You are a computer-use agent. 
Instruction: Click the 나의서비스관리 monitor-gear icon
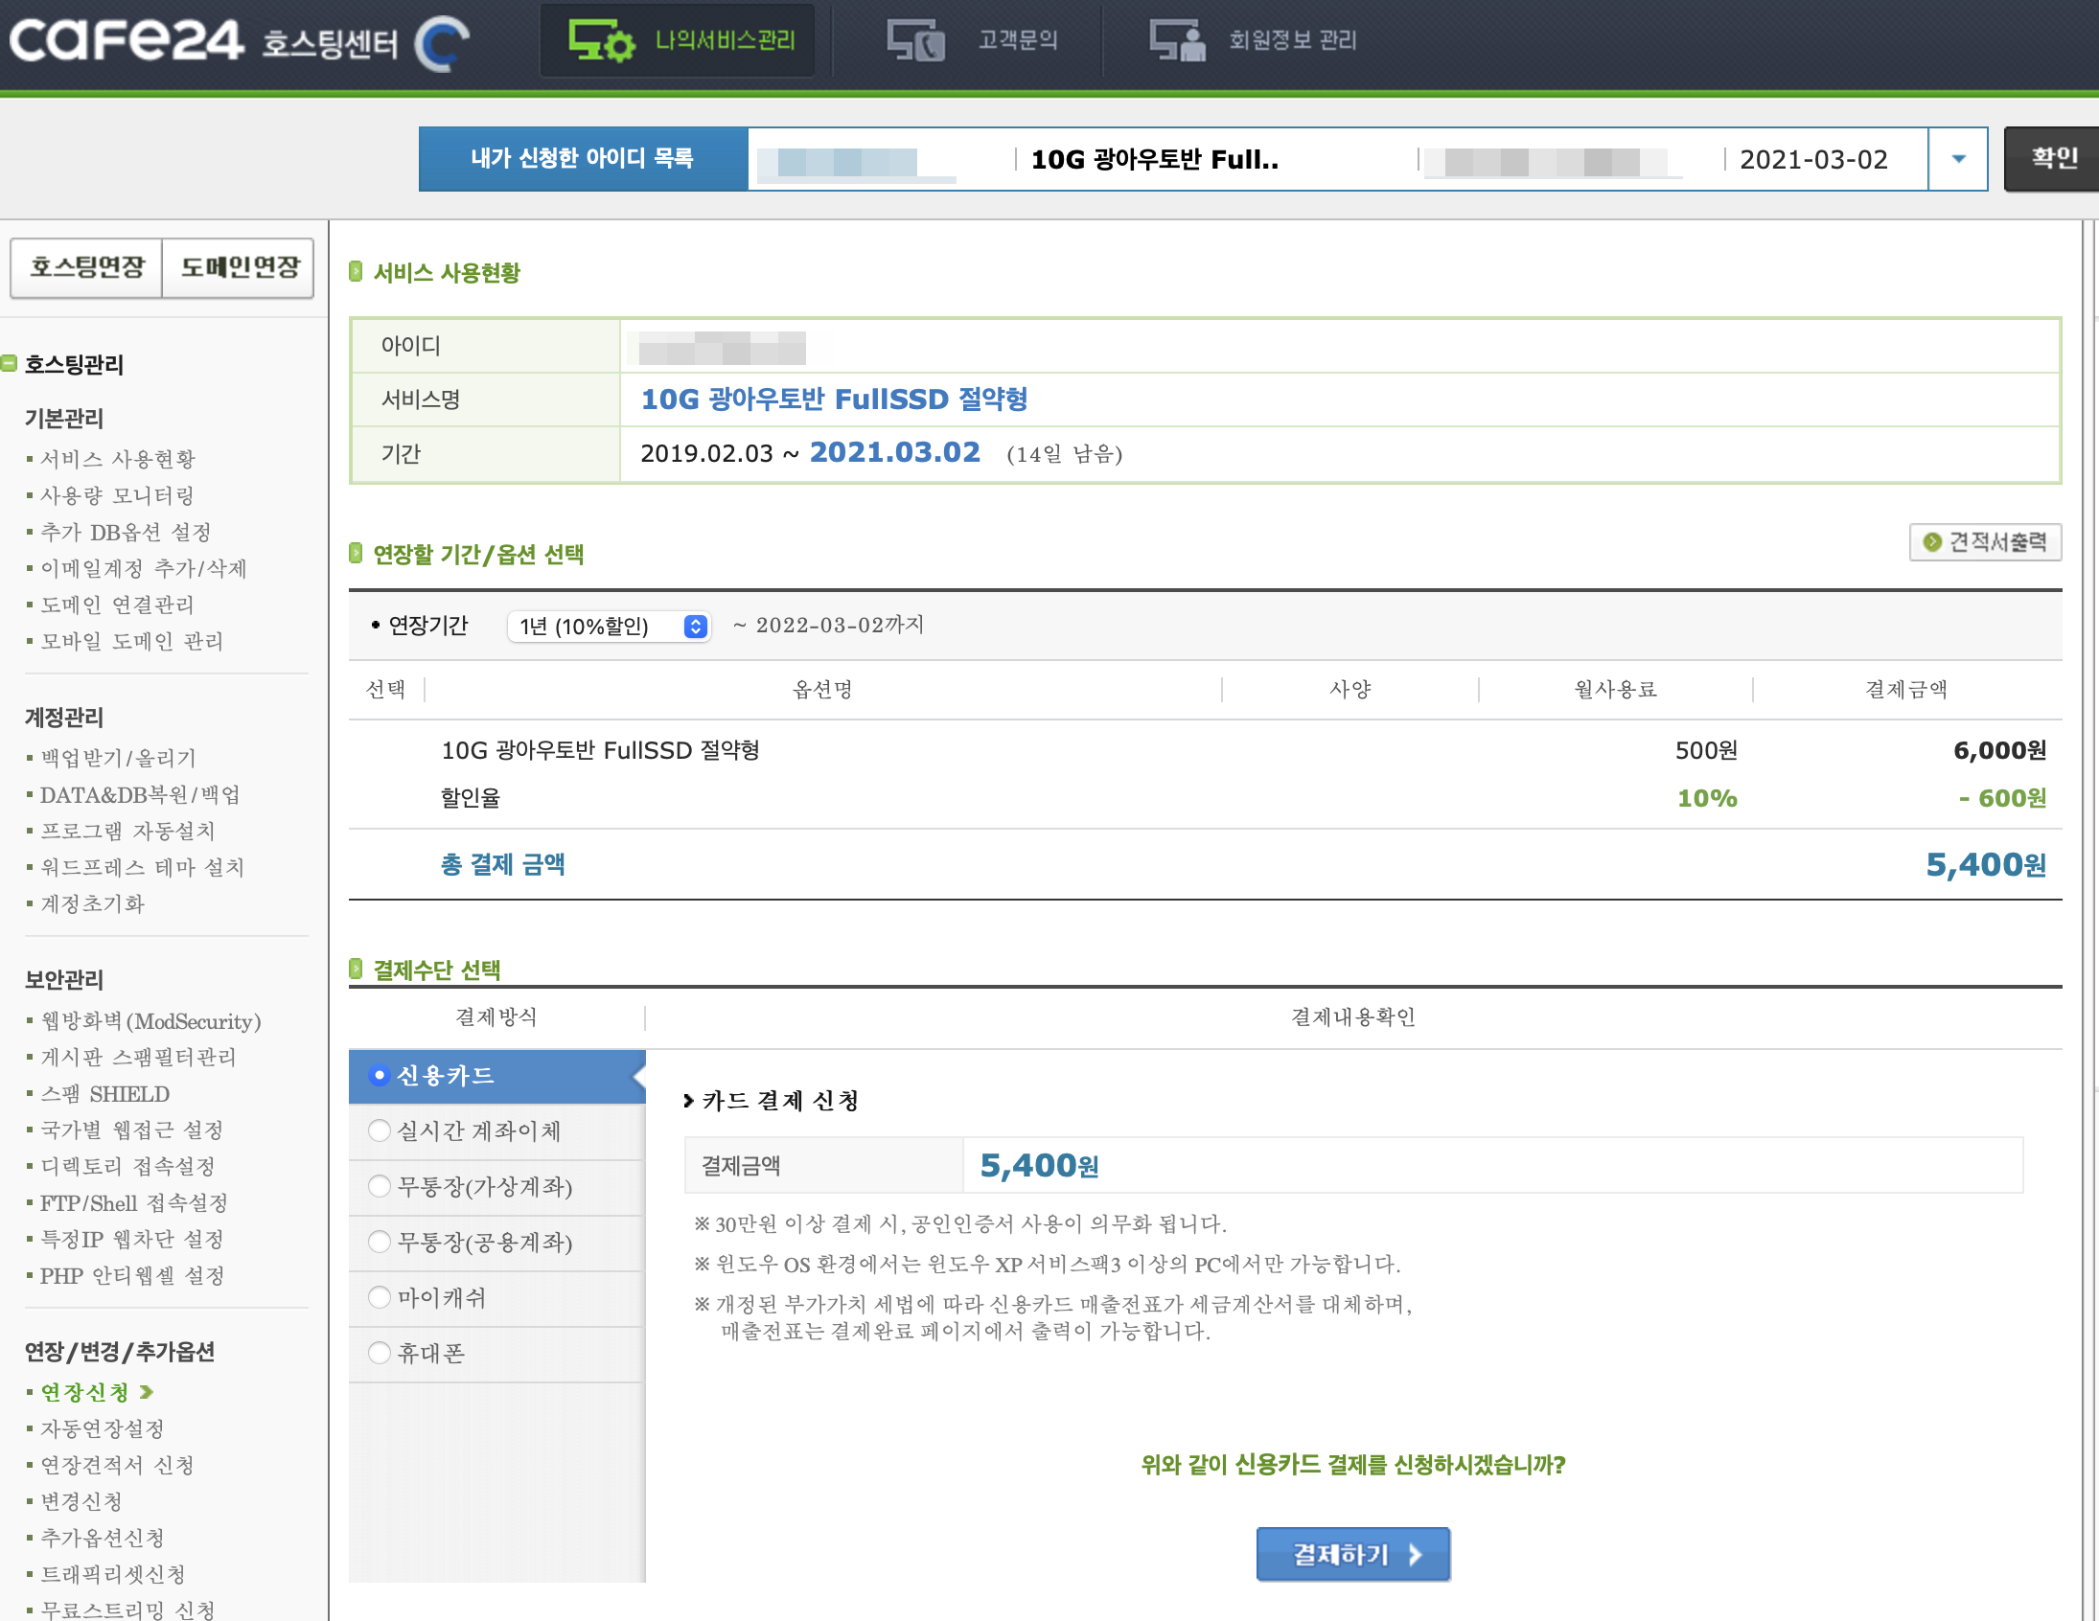point(601,41)
